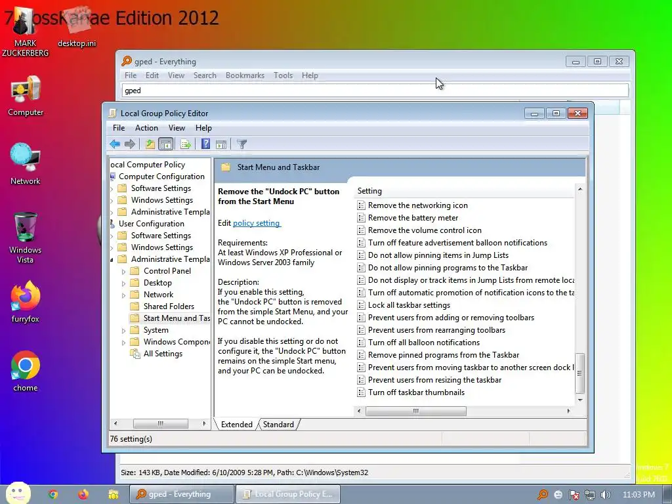
Task: Click the settings list vertical scrollbar thumb
Action: pos(579,373)
